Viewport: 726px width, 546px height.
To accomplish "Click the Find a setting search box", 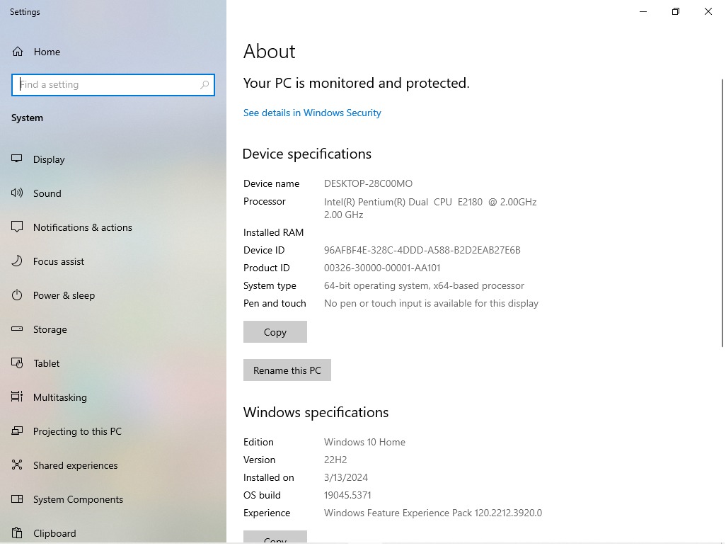I will pos(106,85).
